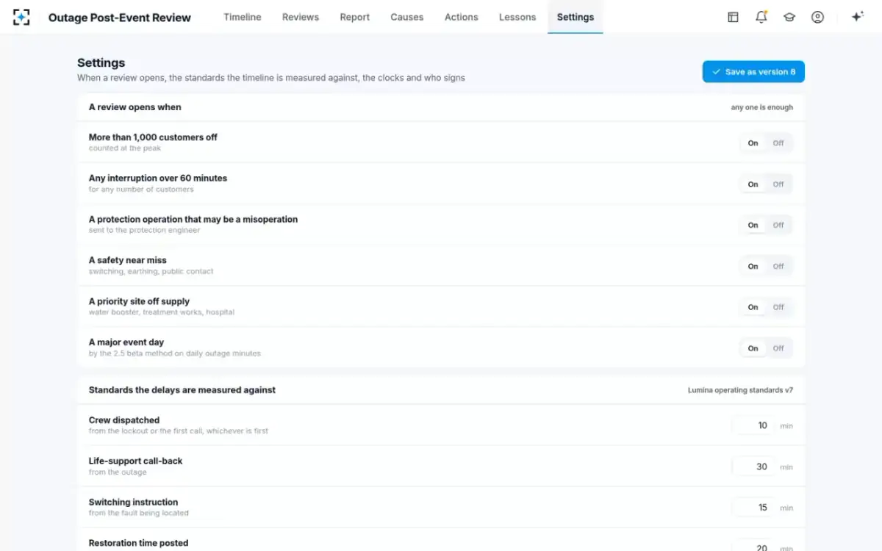The height and width of the screenshot is (551, 882).
Task: Edit Crew dispatched minutes field
Action: click(x=753, y=426)
